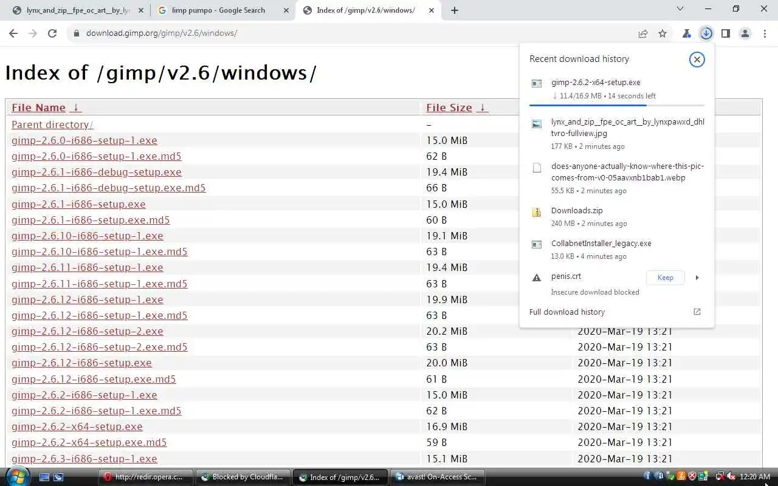Toggle the side panel icon

click(x=725, y=33)
